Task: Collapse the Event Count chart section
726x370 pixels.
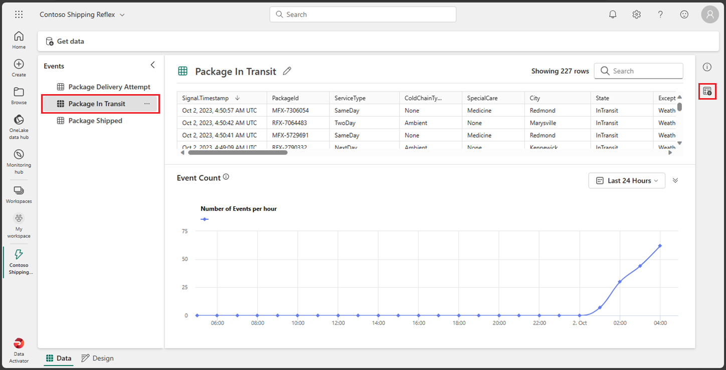Action: coord(675,180)
